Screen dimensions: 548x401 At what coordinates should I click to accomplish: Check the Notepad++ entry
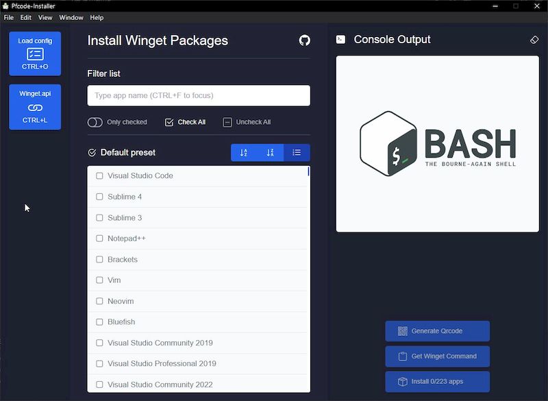click(99, 238)
